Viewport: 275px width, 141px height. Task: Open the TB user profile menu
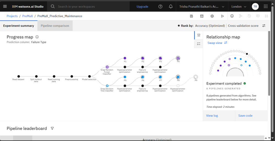point(255,6)
